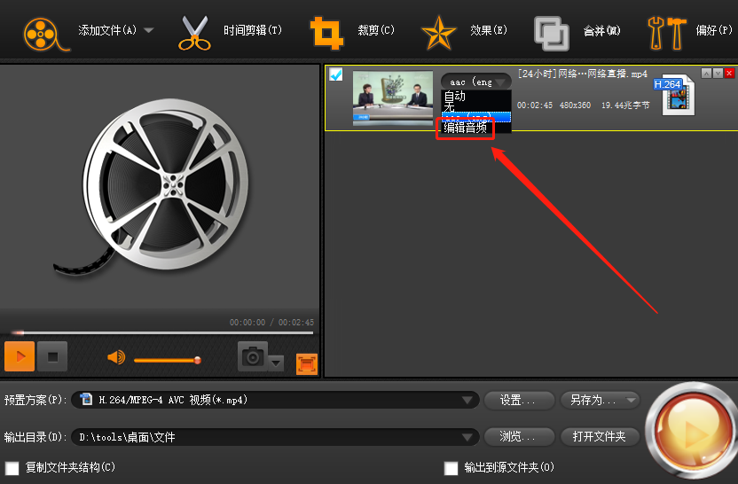Select the highlighted aac audio track entry
This screenshot has height=484, width=738.
tap(475, 117)
